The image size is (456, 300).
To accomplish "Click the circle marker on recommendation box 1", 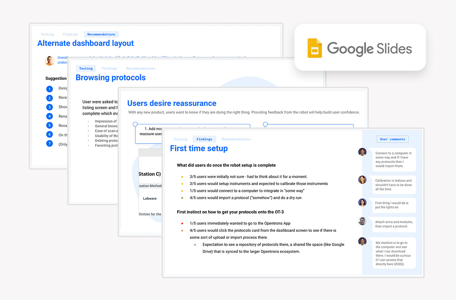I will coord(135,124).
